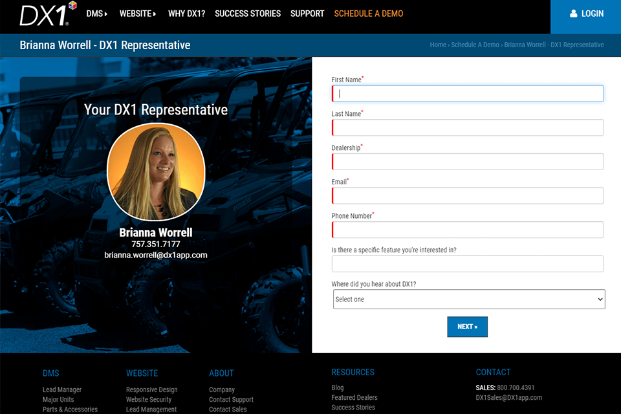Go to WHY DX1? page
This screenshot has width=621, height=414.
point(186,14)
